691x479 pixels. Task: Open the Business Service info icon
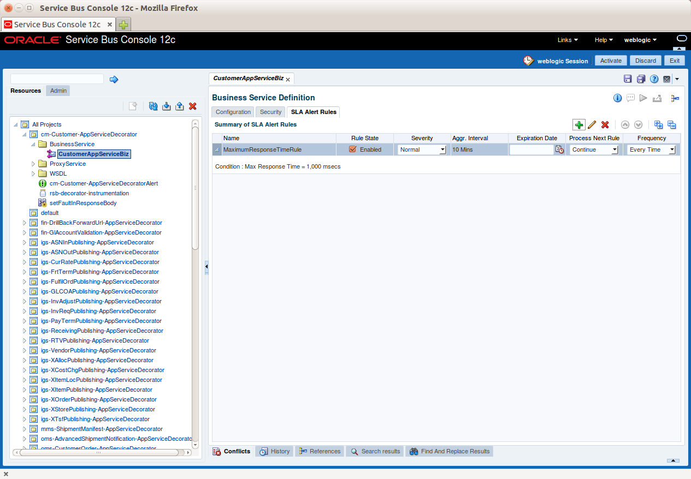(x=618, y=98)
